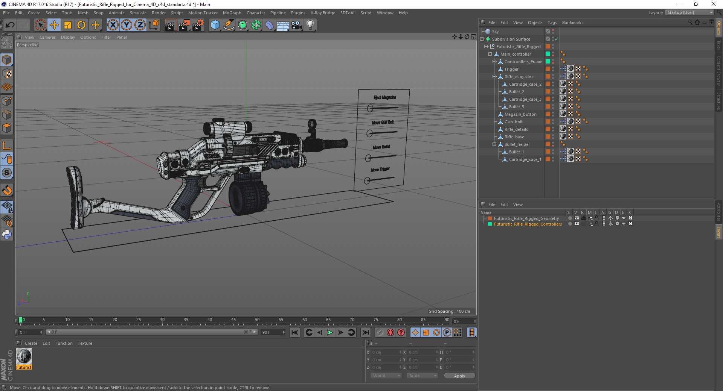This screenshot has height=391, width=723.
Task: Activate the Rotate tool
Action: (81, 25)
